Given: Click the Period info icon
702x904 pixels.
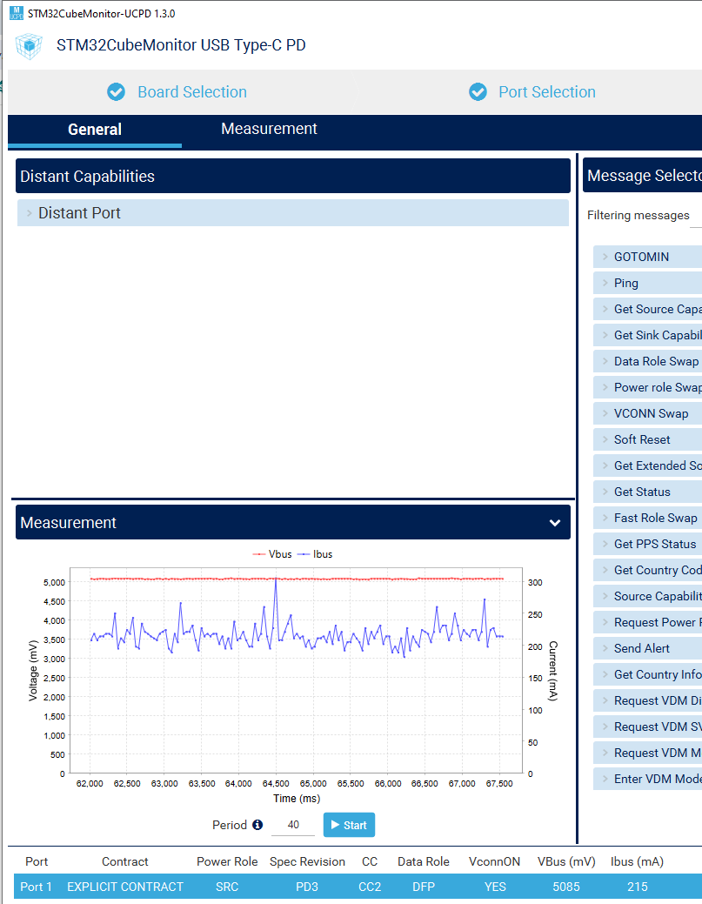Looking at the screenshot, I should [x=257, y=825].
